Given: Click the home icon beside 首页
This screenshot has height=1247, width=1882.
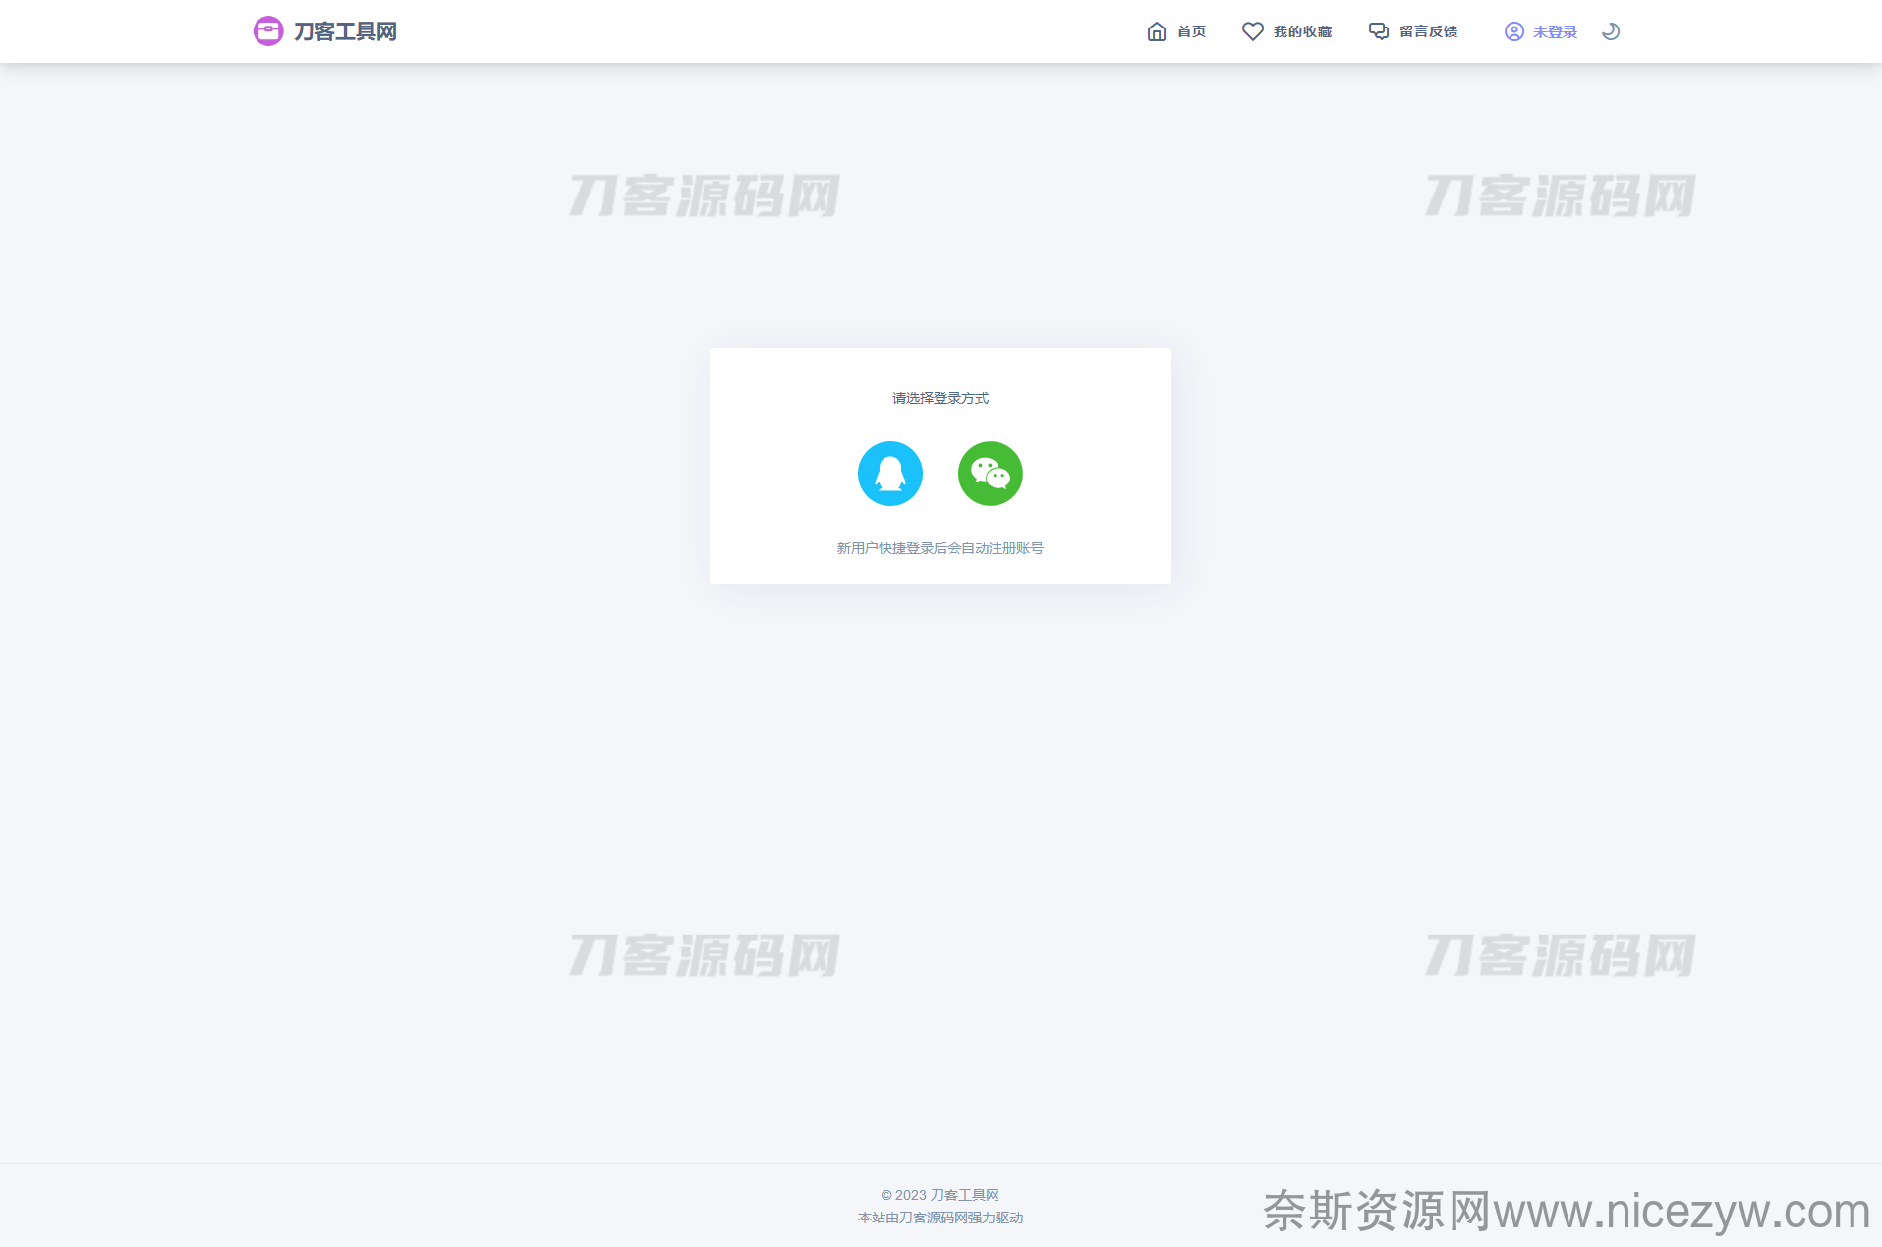Looking at the screenshot, I should [1157, 31].
